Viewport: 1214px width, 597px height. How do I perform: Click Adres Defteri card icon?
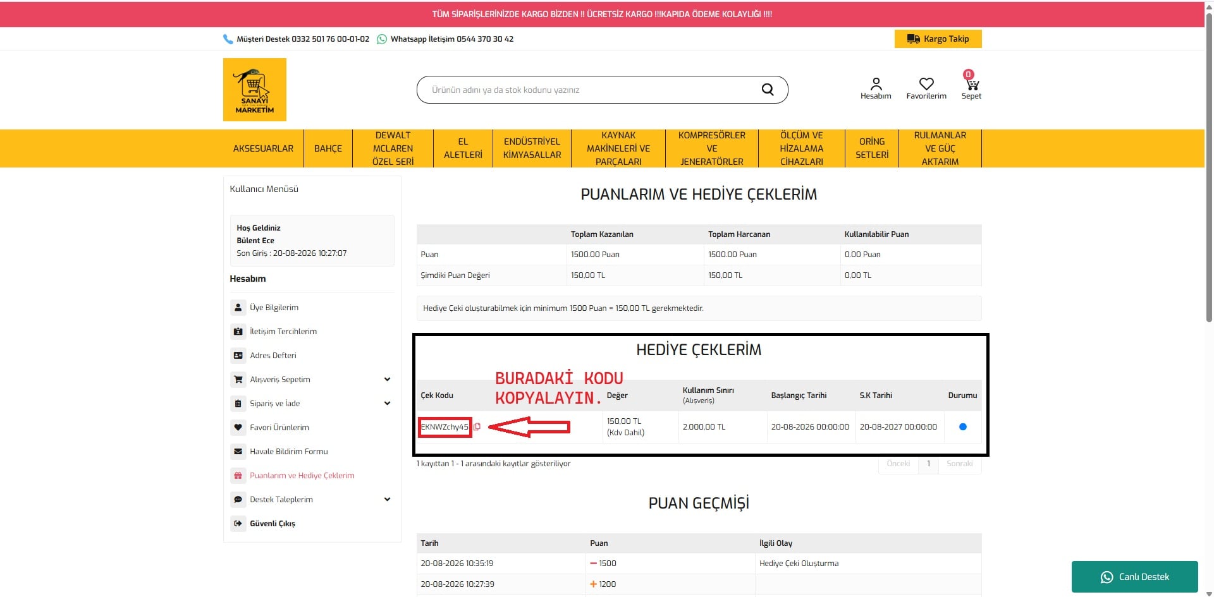pos(238,356)
